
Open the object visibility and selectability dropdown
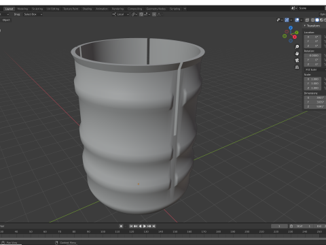(x=280, y=20)
